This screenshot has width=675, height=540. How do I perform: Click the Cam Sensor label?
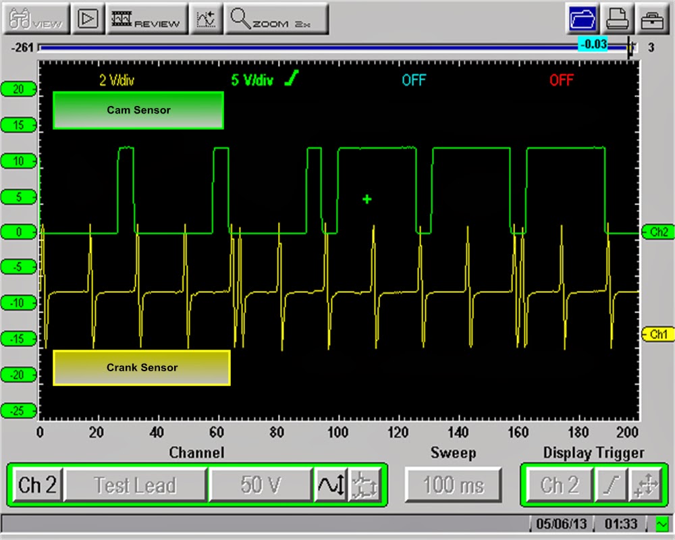point(138,110)
